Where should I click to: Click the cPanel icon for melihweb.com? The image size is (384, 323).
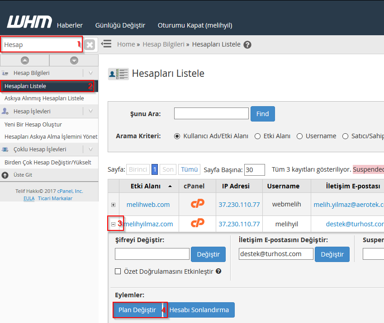tap(197, 204)
